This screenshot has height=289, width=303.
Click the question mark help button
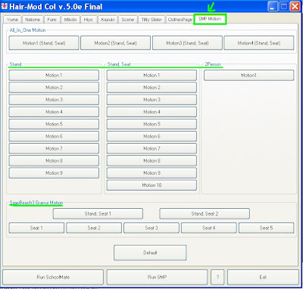pos(217,277)
